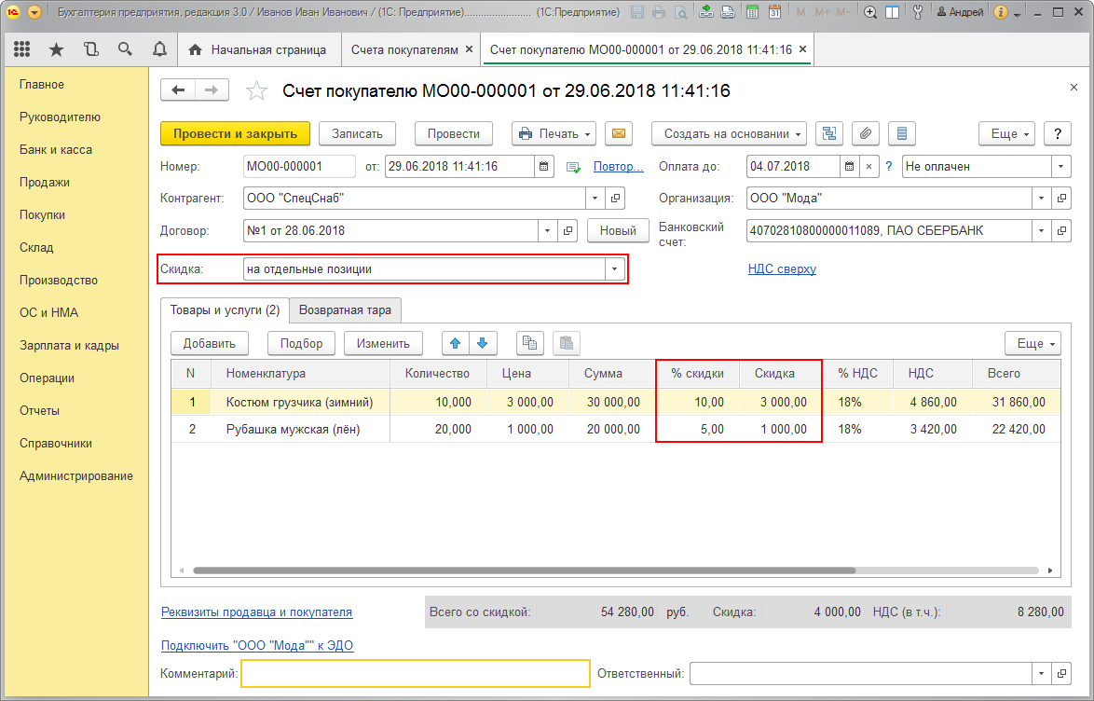1094x701 pixels.
Task: Open help question mark button
Action: point(1058,133)
